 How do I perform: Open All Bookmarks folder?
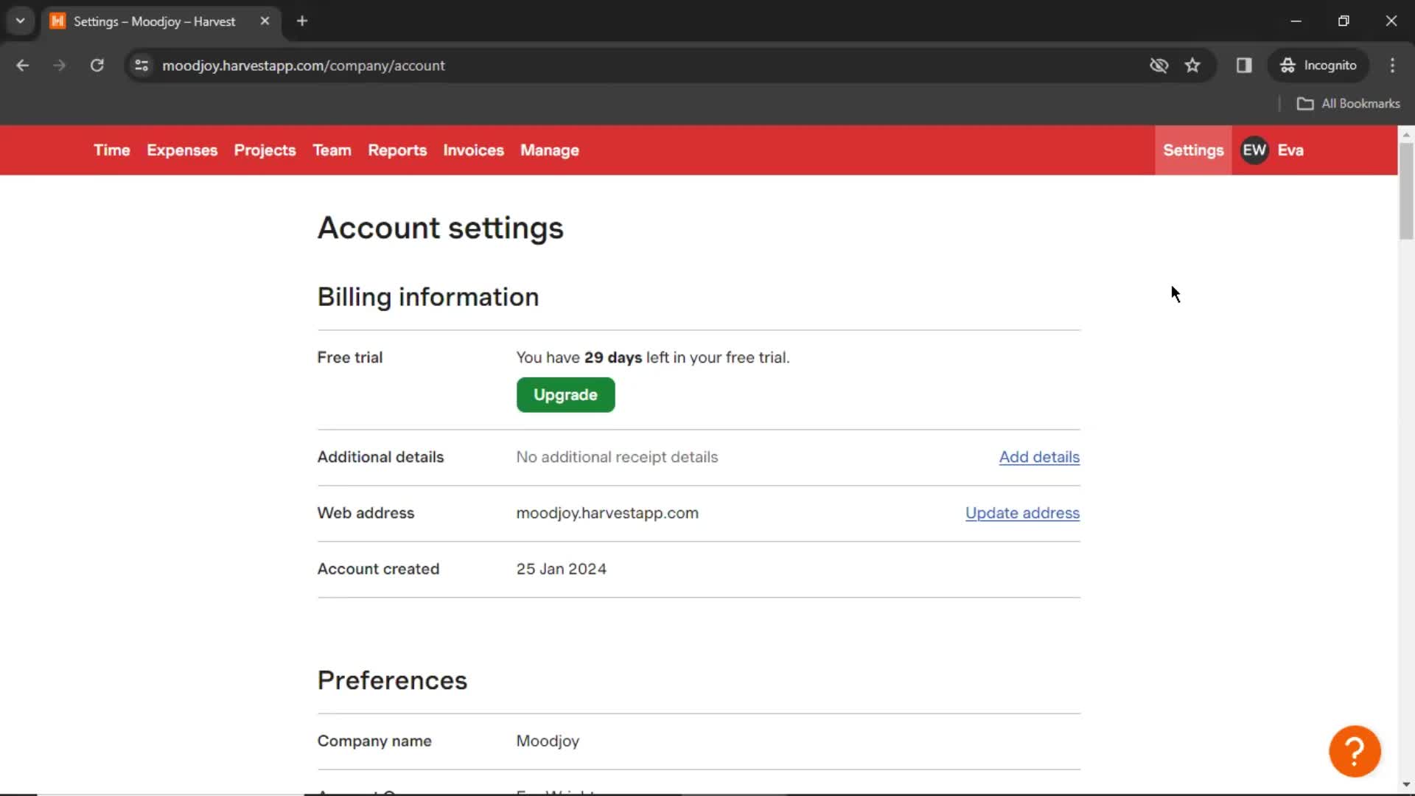[1349, 103]
